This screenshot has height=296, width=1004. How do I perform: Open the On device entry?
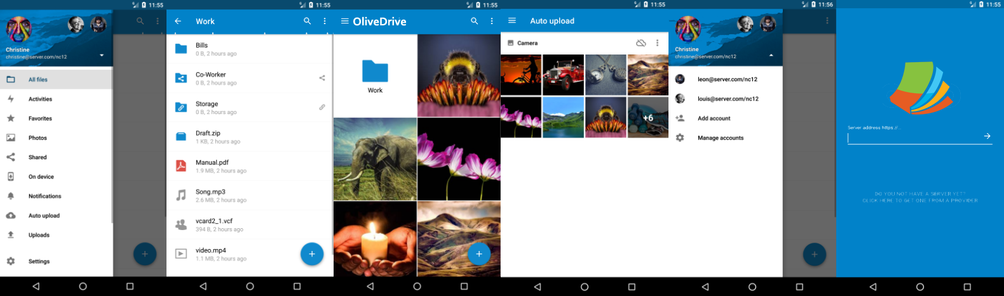(56, 177)
